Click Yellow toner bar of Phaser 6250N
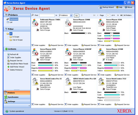 pos(112,71)
